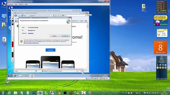Open the Безопасность dropdown in command bar
The width and height of the screenshot is (170, 95).
tap(75, 21)
